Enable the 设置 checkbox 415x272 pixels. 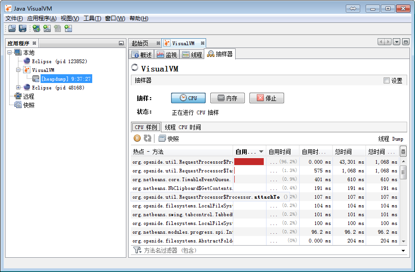[386, 80]
